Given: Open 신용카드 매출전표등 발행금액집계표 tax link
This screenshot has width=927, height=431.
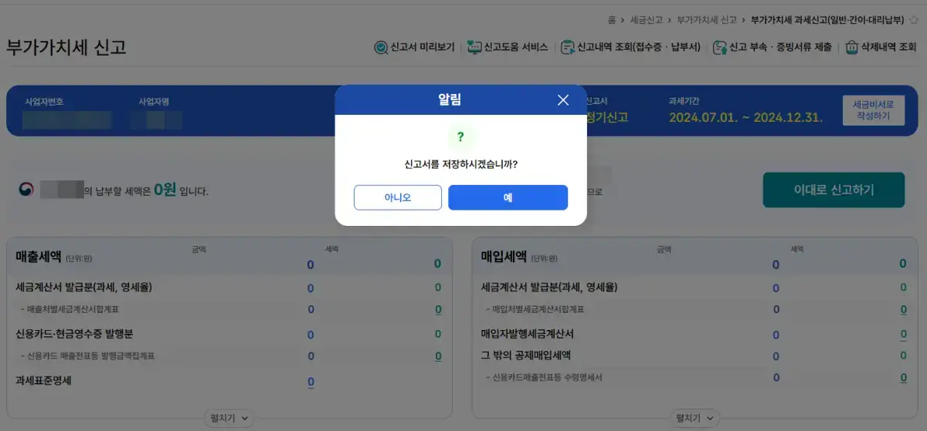Looking at the screenshot, I should [x=438, y=356].
